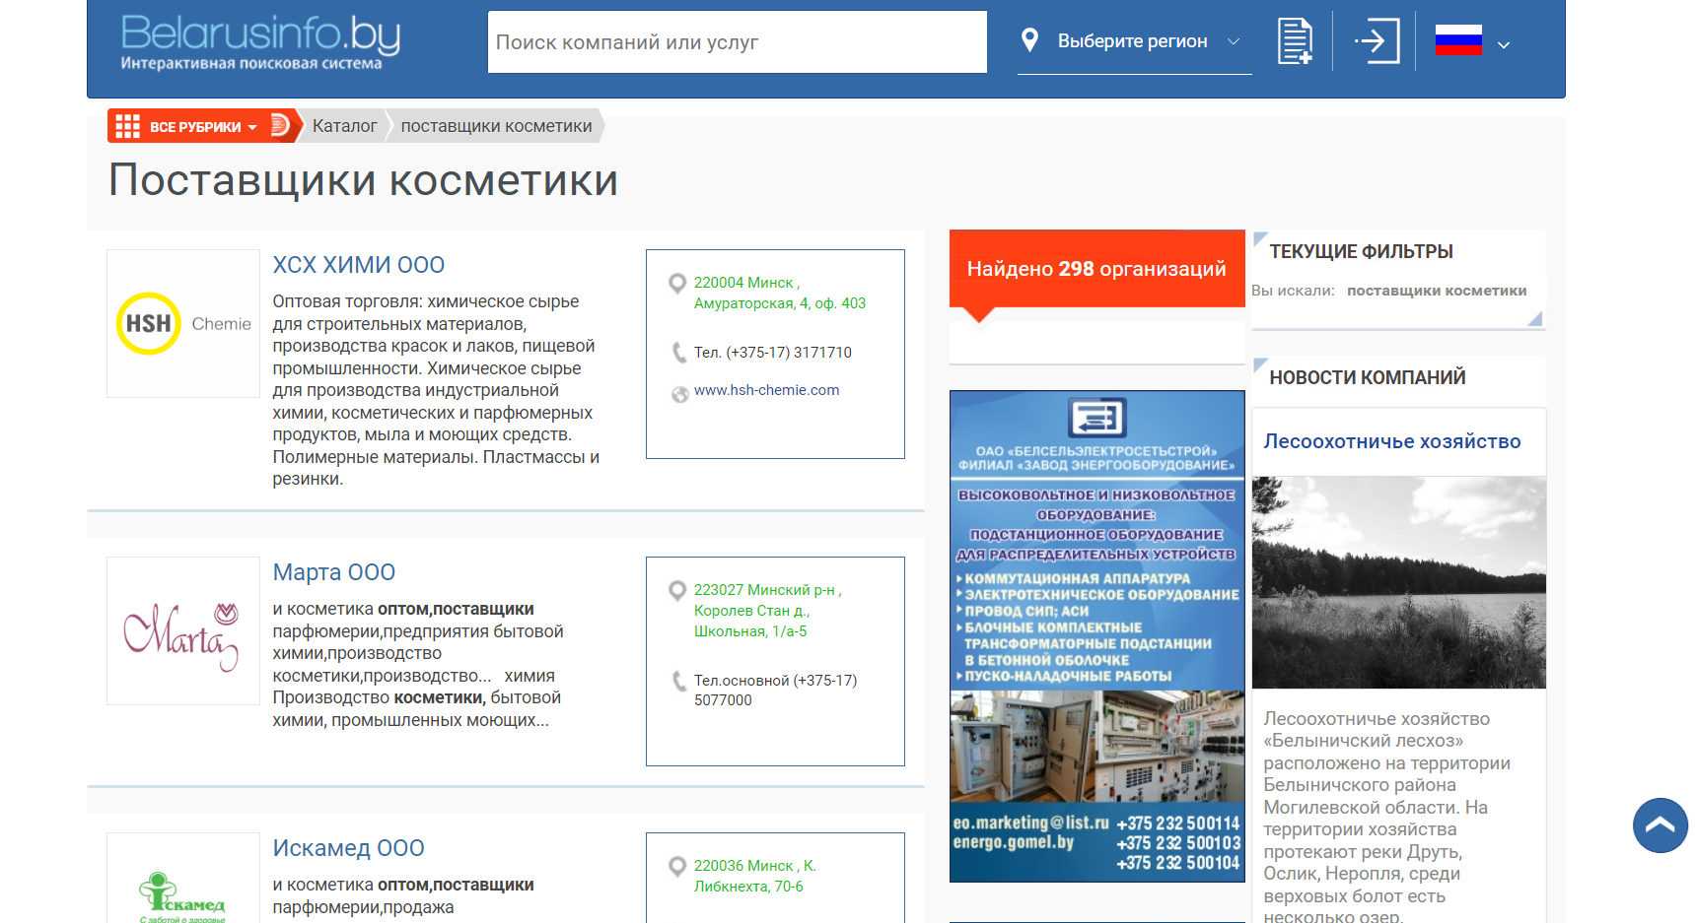
Task: Open the Лесоохотничье хозяйство news headline
Action: (1392, 441)
